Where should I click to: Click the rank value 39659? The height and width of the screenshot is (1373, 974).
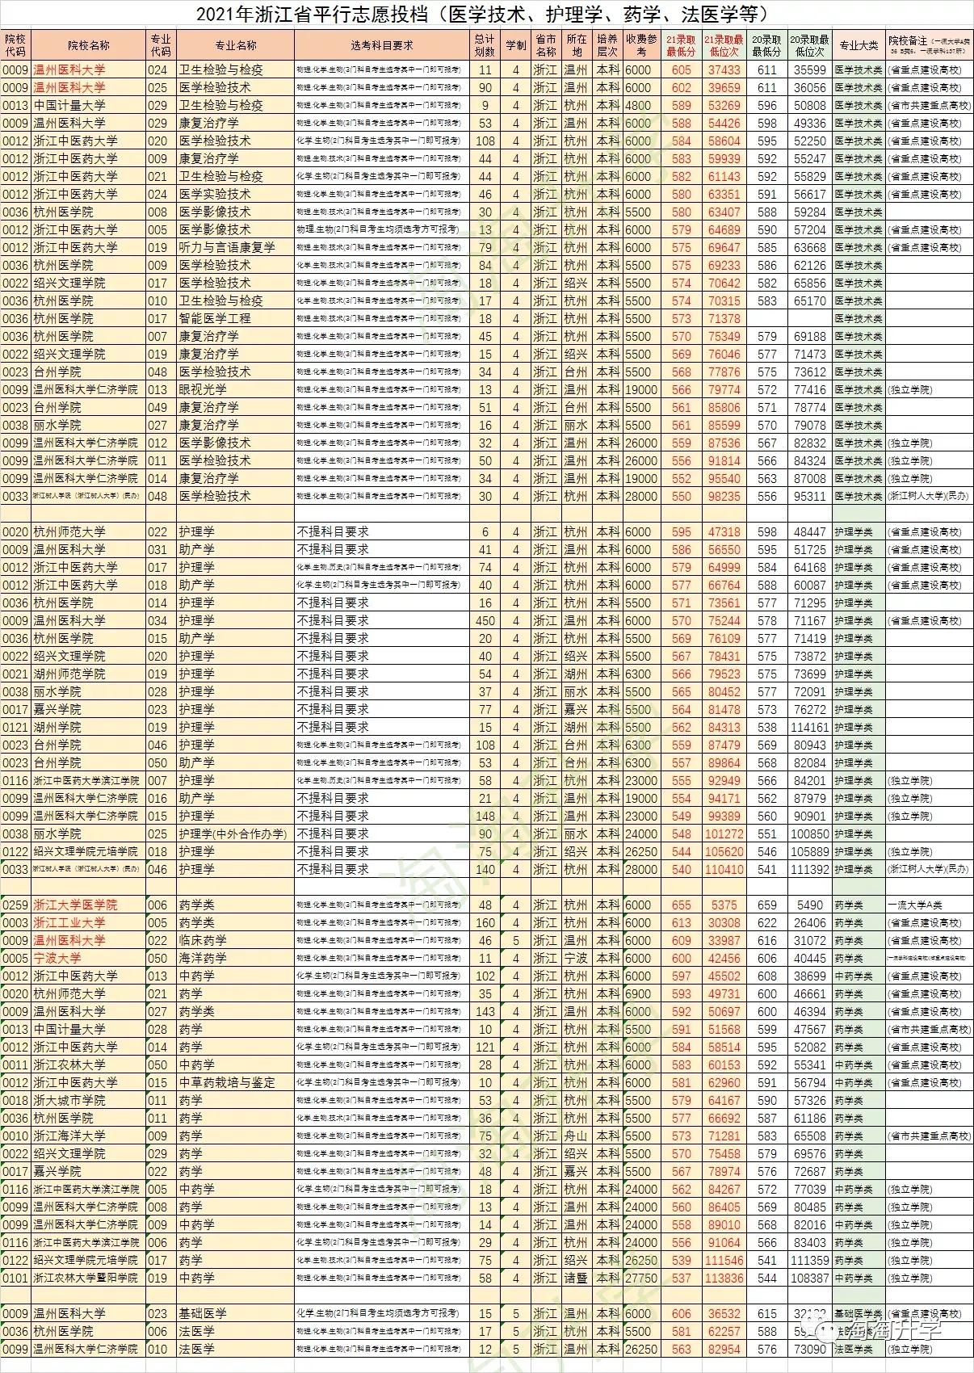tap(724, 87)
